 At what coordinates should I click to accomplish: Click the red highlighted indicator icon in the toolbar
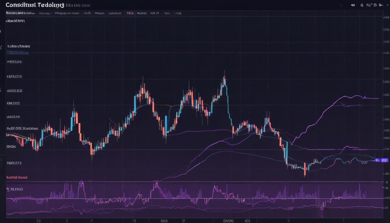coord(131,13)
